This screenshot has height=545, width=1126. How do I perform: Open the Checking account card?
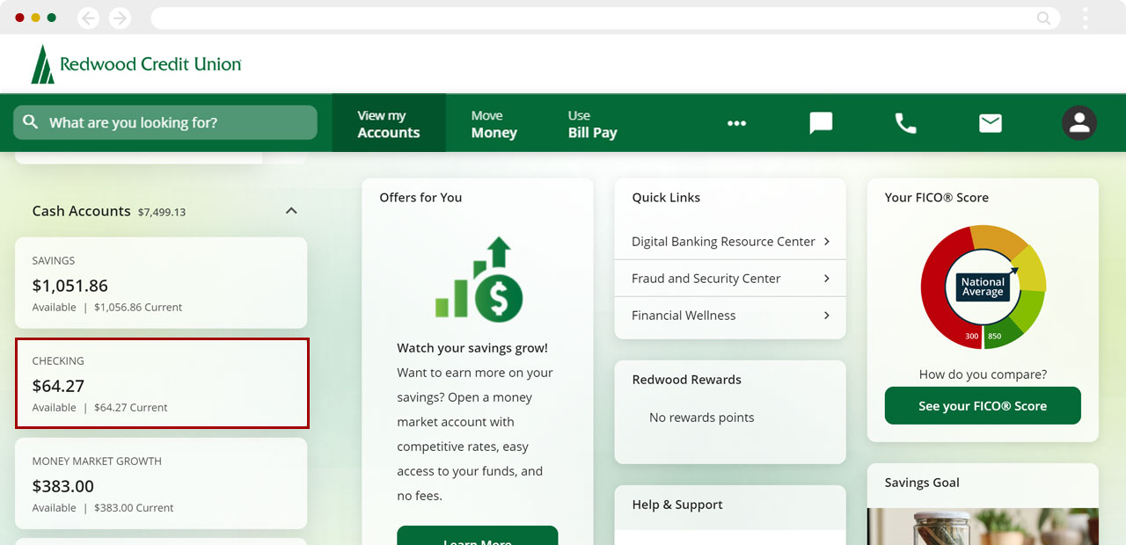coord(162,383)
